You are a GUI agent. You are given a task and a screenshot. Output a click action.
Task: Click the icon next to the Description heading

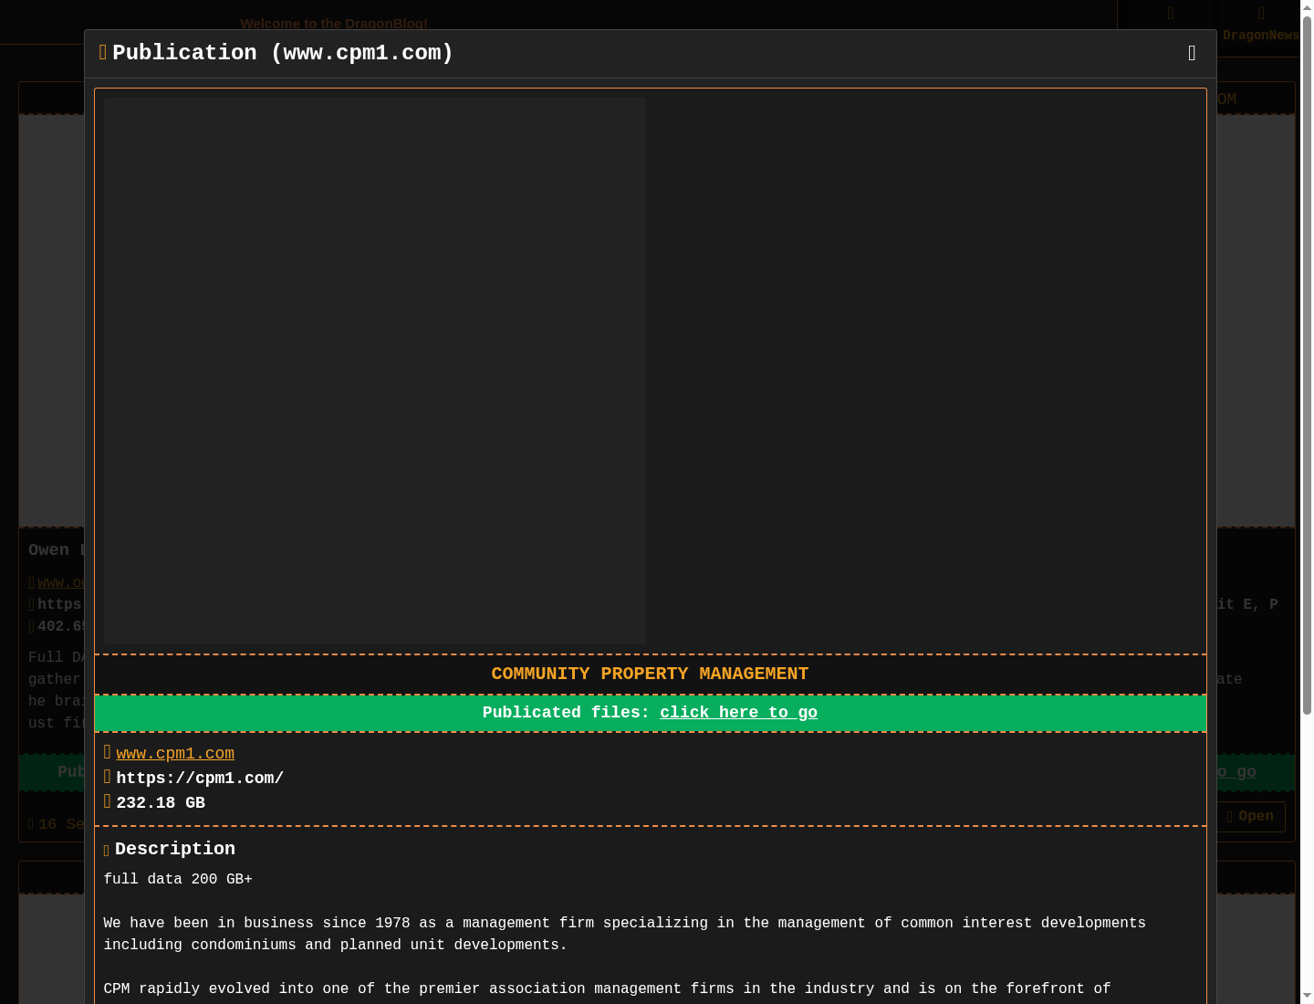[107, 851]
